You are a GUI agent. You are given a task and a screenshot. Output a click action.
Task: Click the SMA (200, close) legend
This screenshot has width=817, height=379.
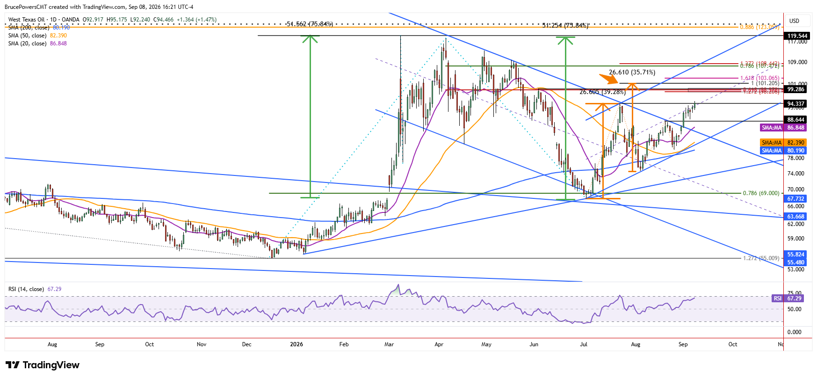click(x=29, y=28)
